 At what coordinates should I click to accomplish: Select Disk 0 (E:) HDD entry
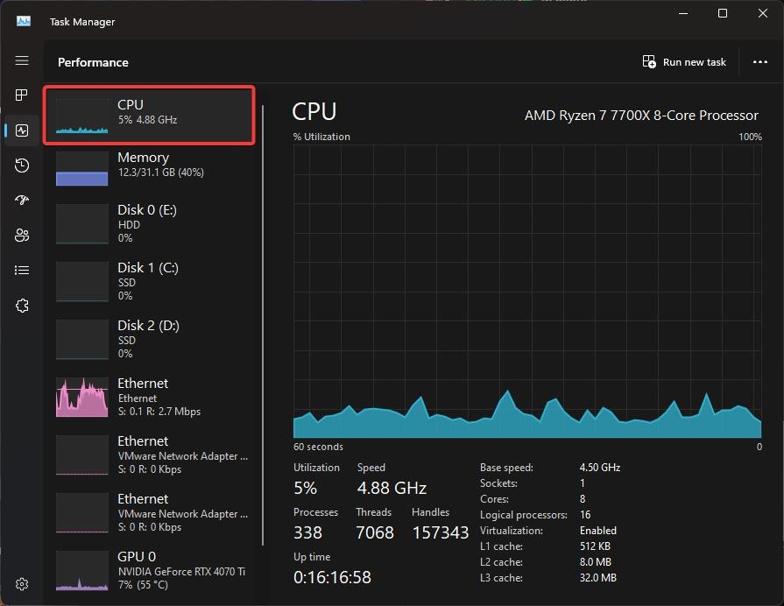coord(149,223)
